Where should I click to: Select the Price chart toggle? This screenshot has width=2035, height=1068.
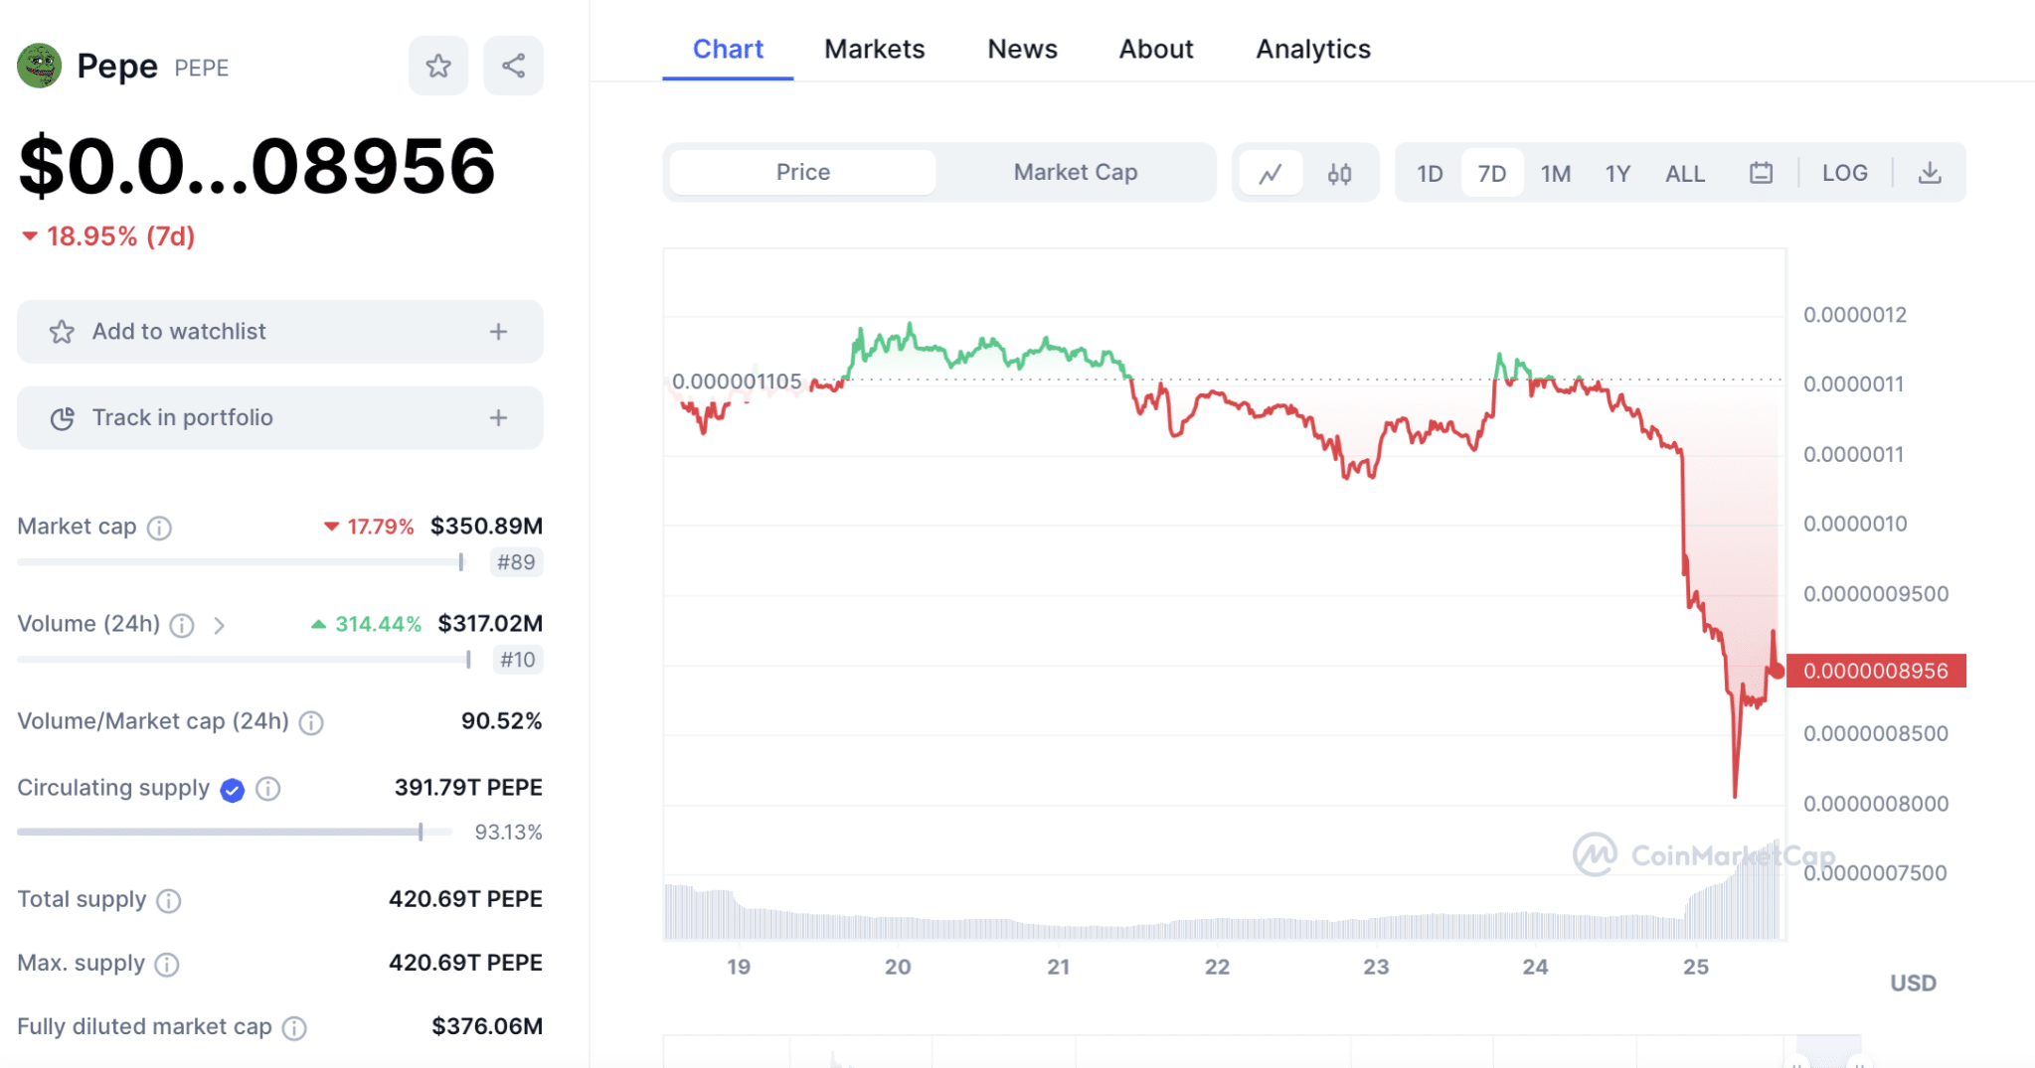pos(802,172)
